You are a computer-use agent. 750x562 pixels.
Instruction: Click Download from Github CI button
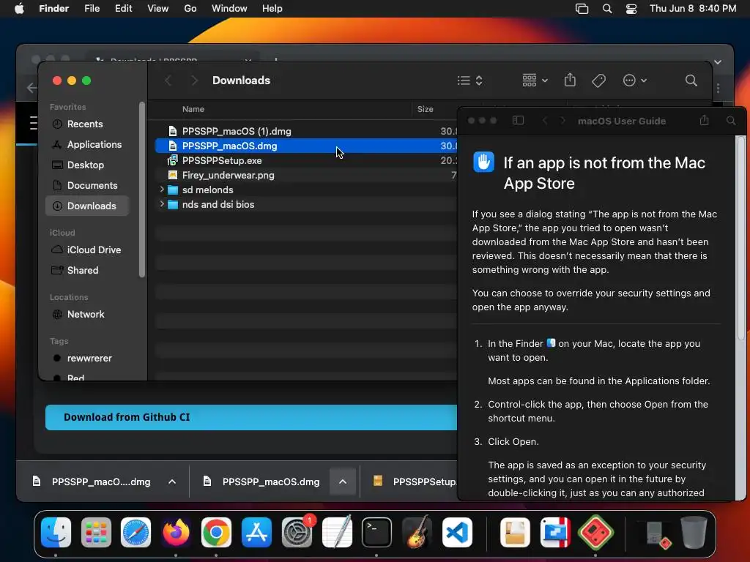pos(252,417)
